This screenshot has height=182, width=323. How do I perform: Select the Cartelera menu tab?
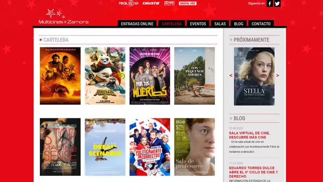tap(172, 24)
